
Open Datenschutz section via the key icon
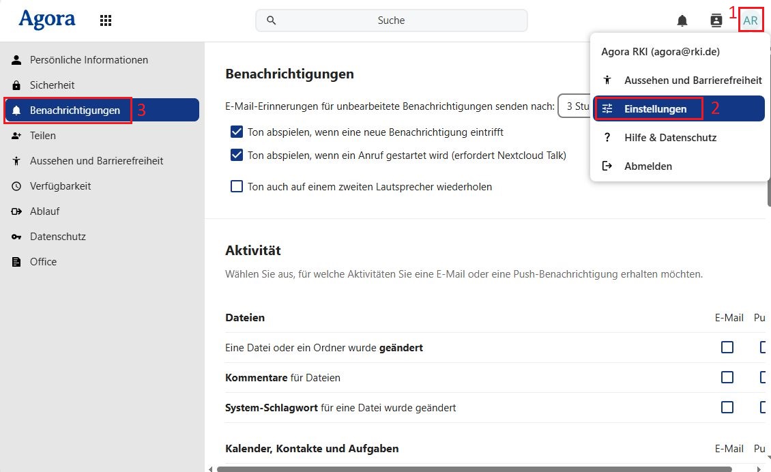pos(17,237)
